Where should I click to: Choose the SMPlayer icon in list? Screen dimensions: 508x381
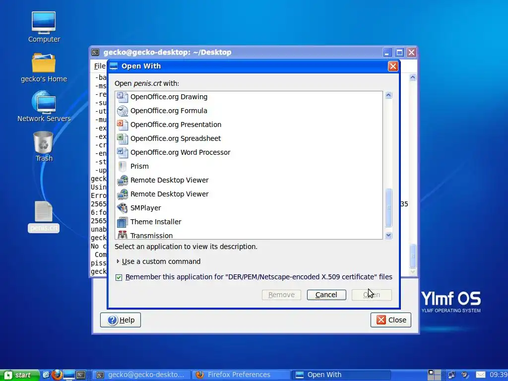point(123,208)
